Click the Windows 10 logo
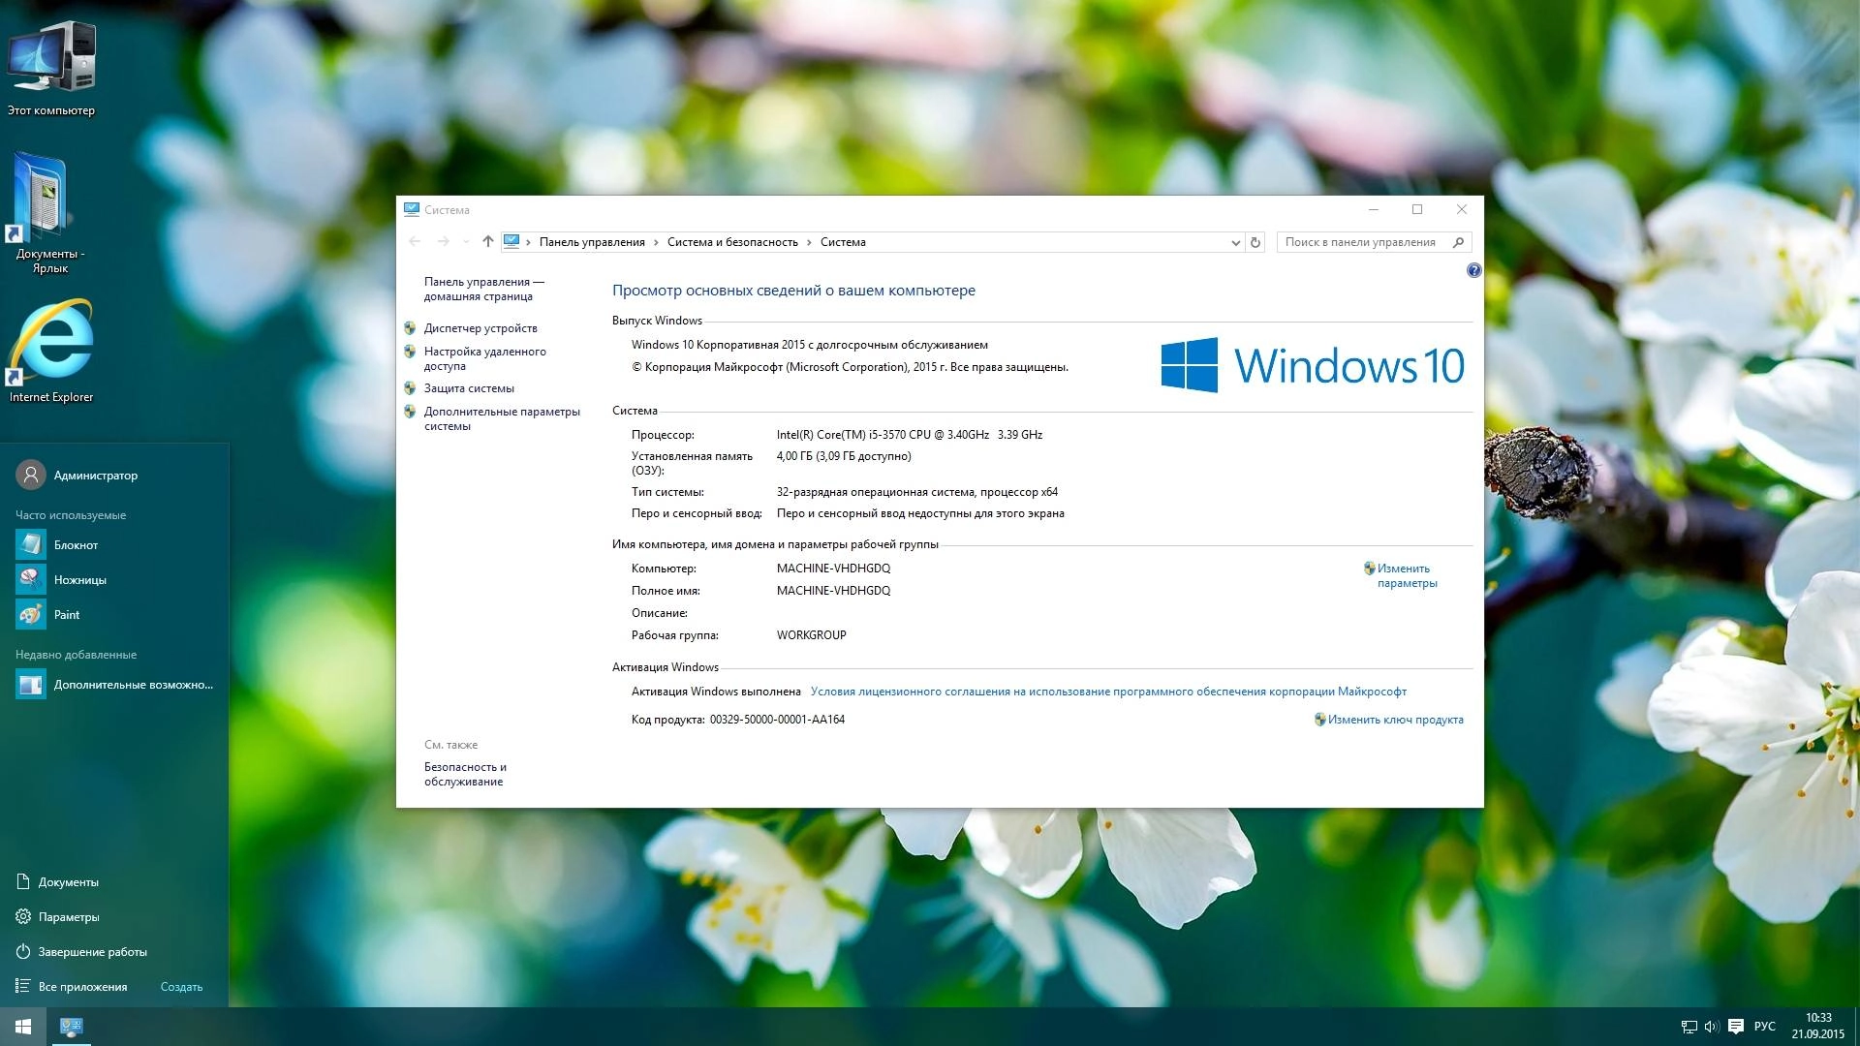Image resolution: width=1860 pixels, height=1046 pixels. click(1313, 365)
